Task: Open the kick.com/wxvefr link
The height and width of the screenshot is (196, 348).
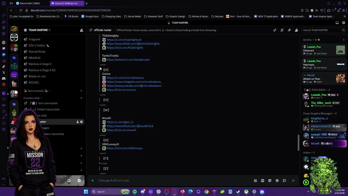Action: 122,130
